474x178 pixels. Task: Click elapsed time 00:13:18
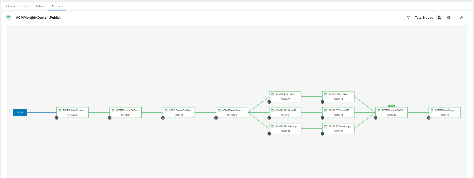[x=179, y=115]
